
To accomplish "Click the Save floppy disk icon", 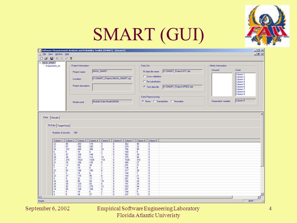I will point(52,59).
